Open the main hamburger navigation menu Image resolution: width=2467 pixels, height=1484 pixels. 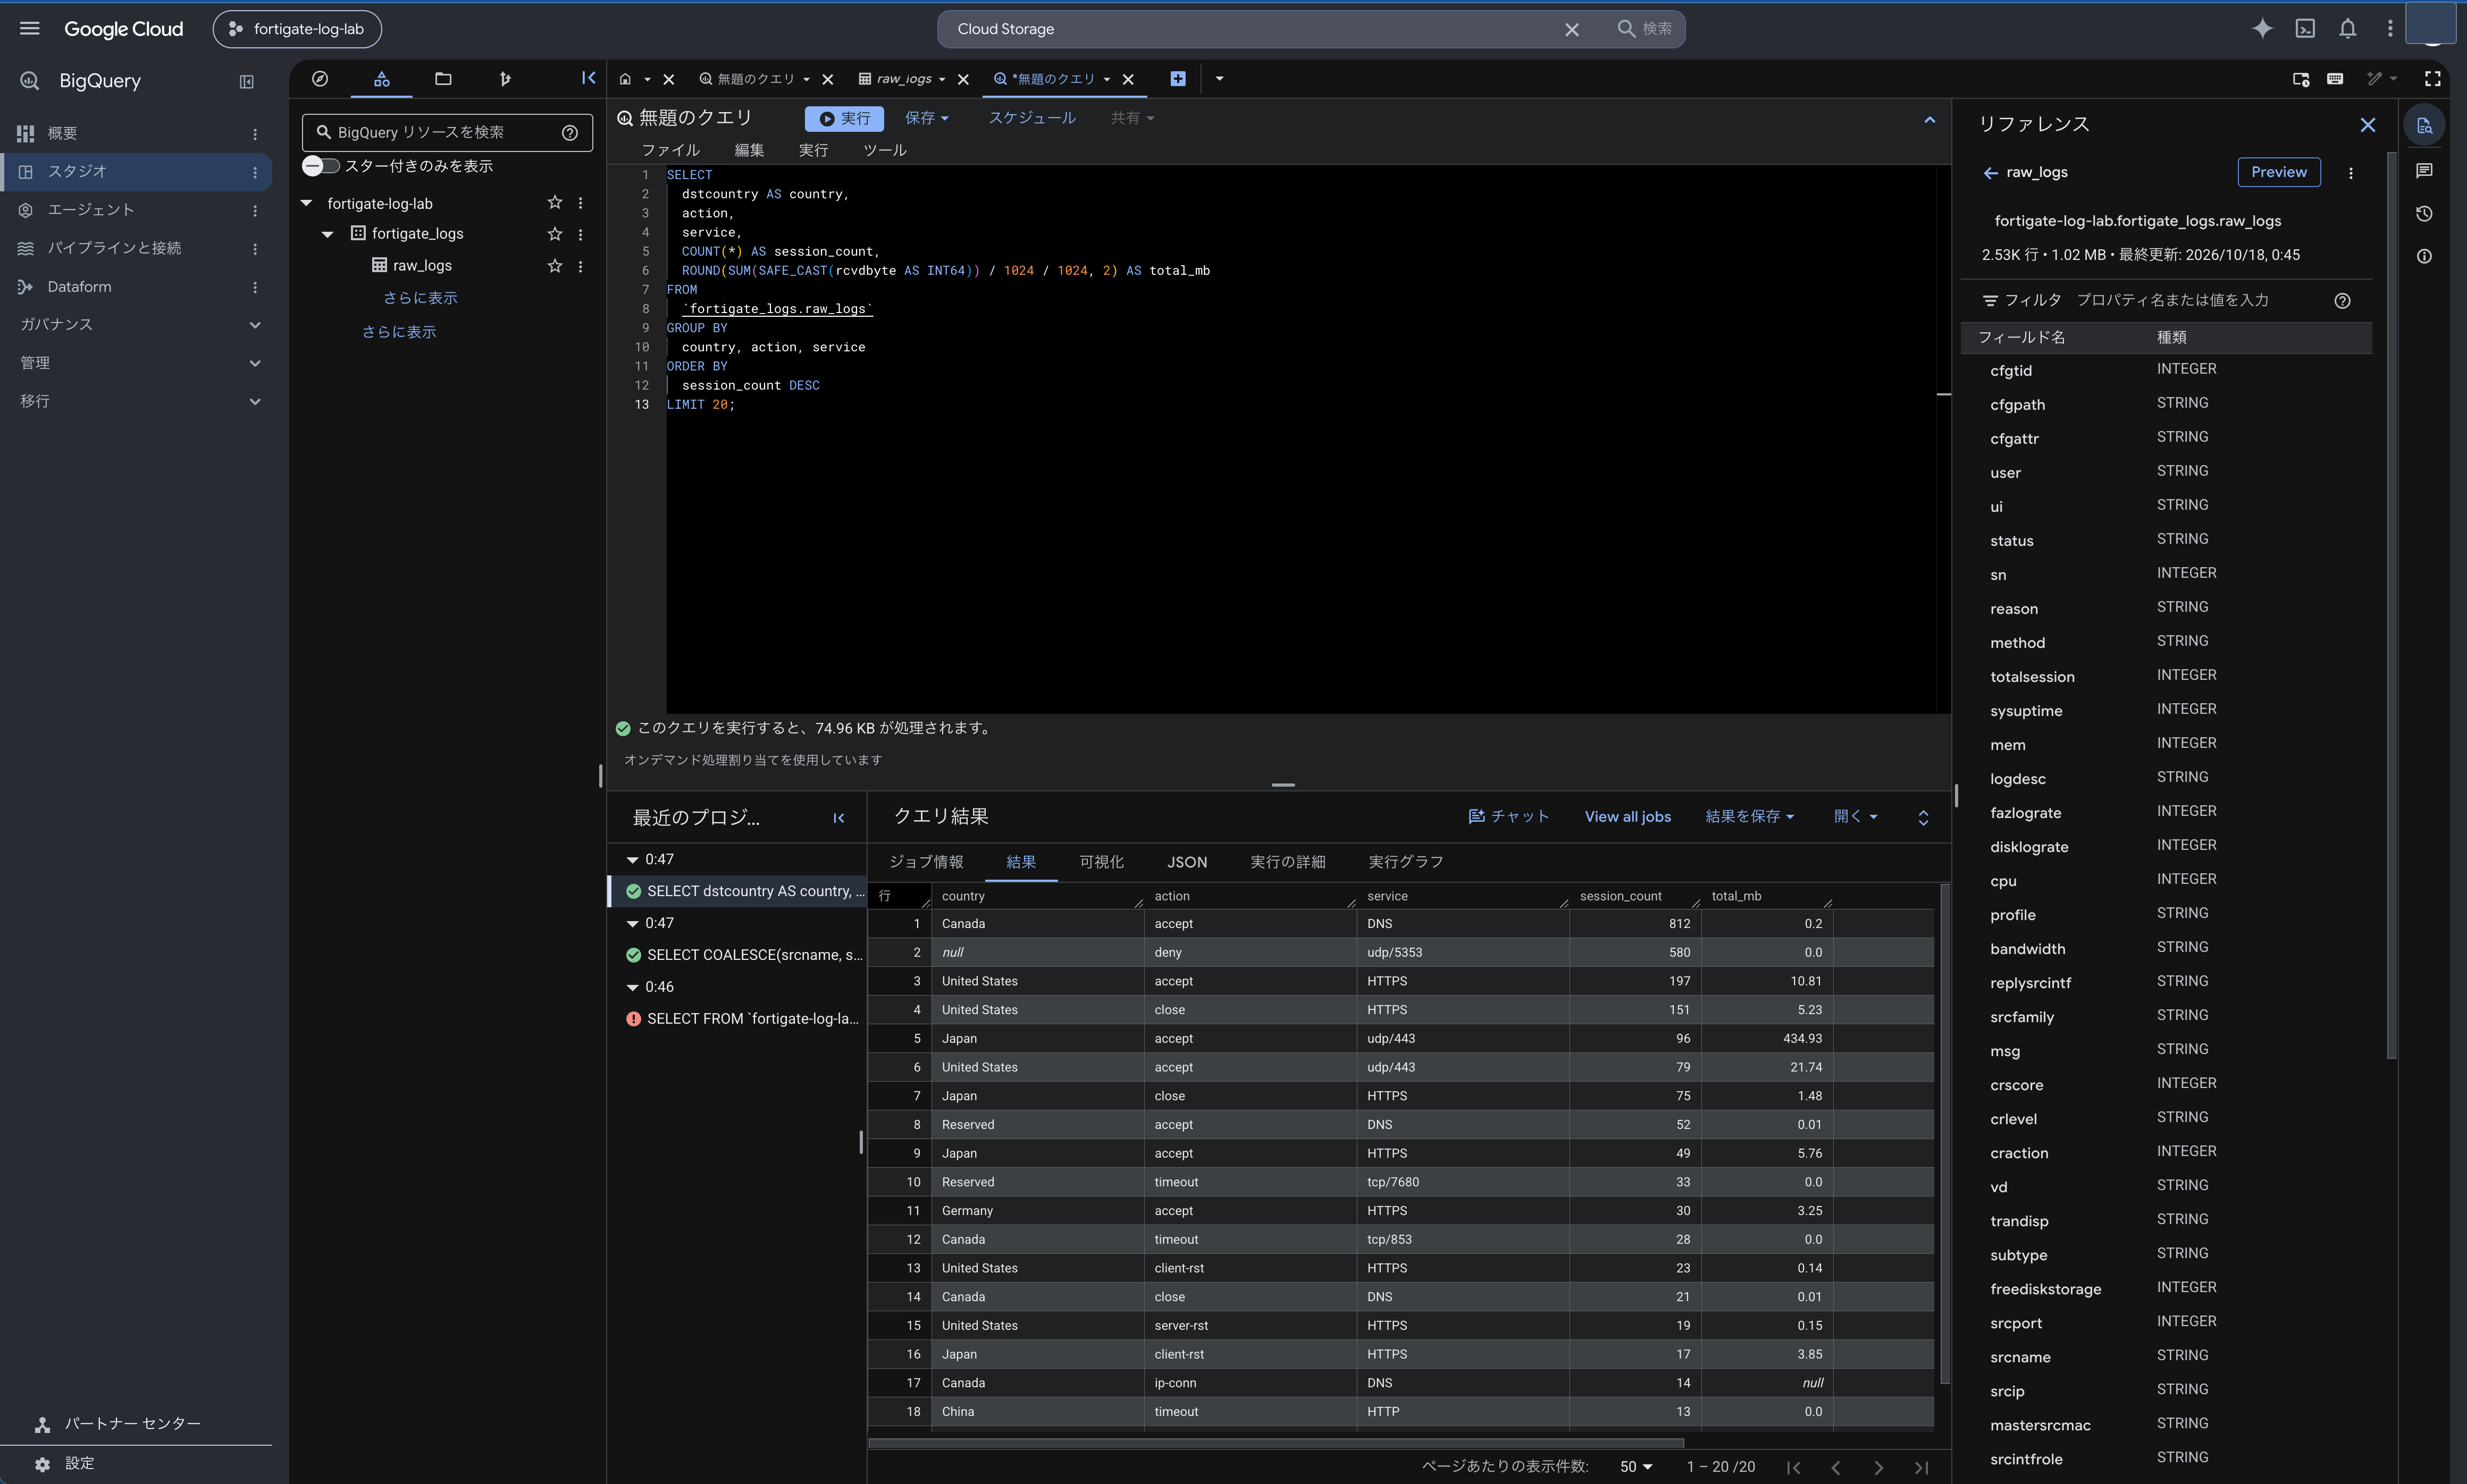[x=30, y=29]
